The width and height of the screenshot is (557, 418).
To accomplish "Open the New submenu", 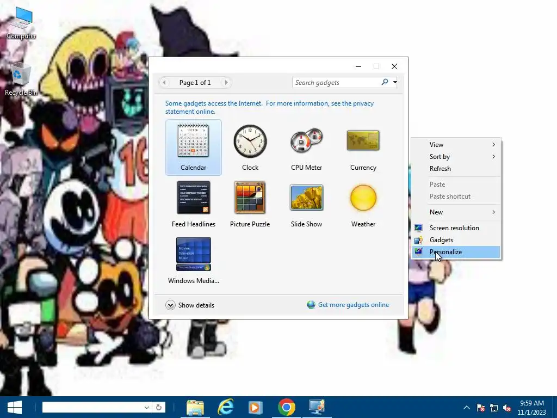I will pyautogui.click(x=456, y=212).
